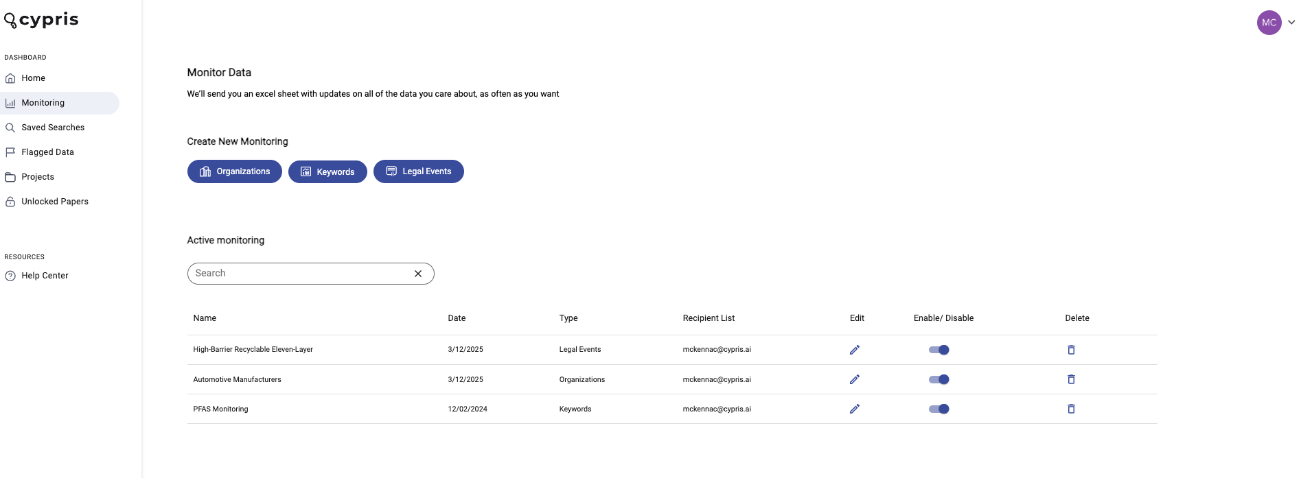Edit the PFAS Monitoring entry
Screen dimensions: 1301x478
click(855, 409)
